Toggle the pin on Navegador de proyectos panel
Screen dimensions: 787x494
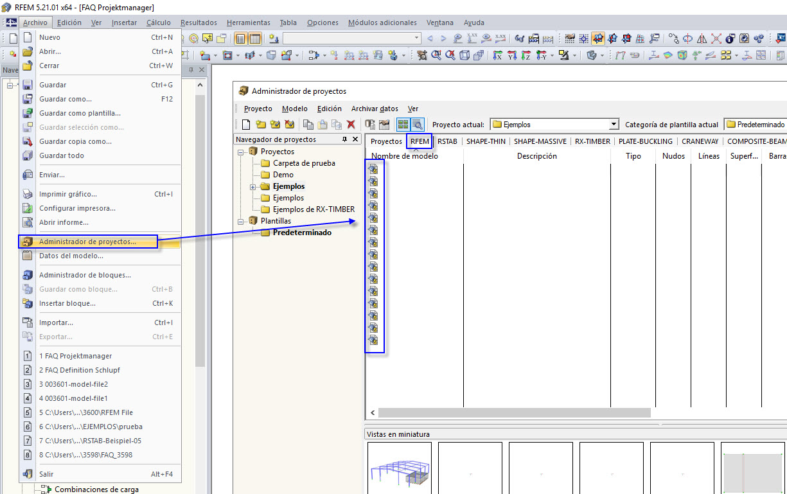click(x=344, y=139)
